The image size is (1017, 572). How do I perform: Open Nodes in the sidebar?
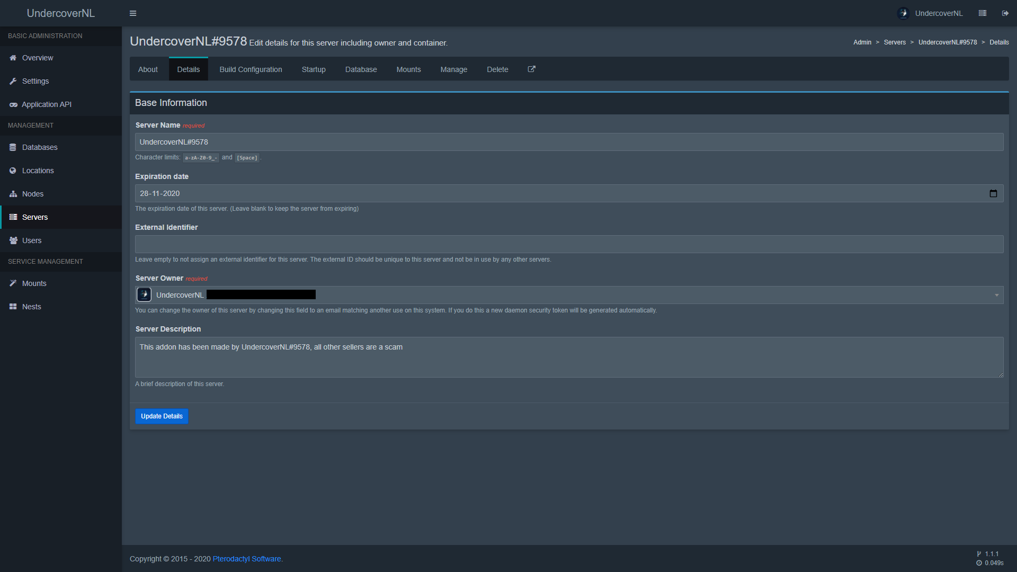coord(61,194)
